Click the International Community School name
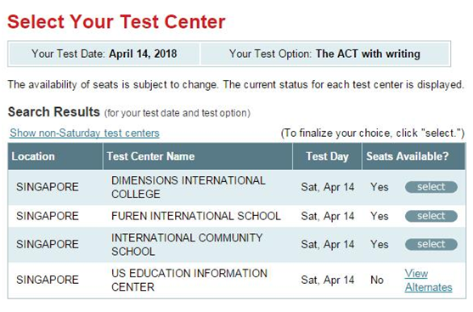Viewport: 473px width, 312px height. (x=187, y=244)
